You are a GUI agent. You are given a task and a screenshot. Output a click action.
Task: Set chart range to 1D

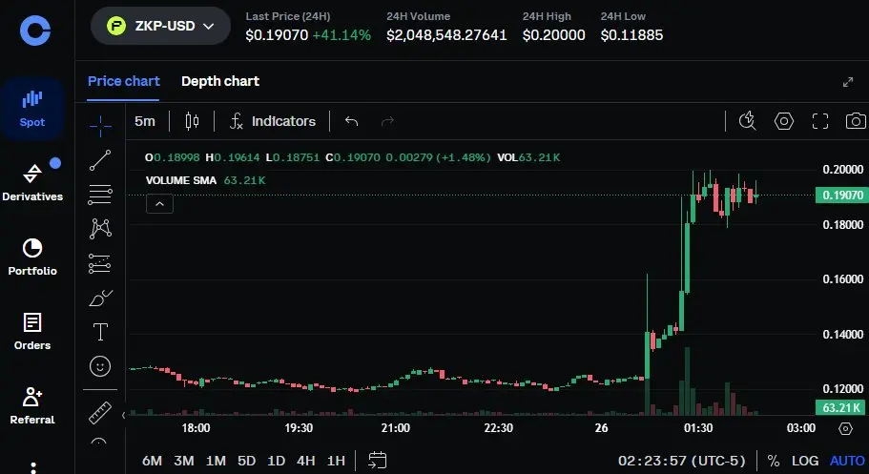tap(276, 461)
